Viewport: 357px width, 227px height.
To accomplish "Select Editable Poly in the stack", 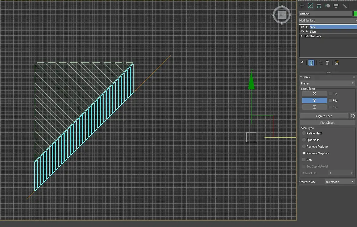I will pos(313,36).
